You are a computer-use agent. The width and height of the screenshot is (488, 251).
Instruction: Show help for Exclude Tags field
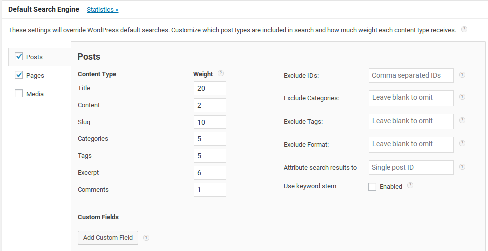click(462, 120)
